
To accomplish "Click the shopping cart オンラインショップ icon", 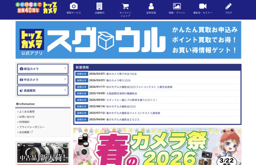I will point(125,6).
